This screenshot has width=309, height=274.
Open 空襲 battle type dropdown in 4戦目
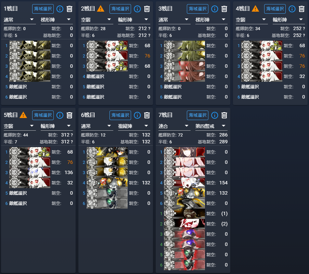tap(252, 20)
